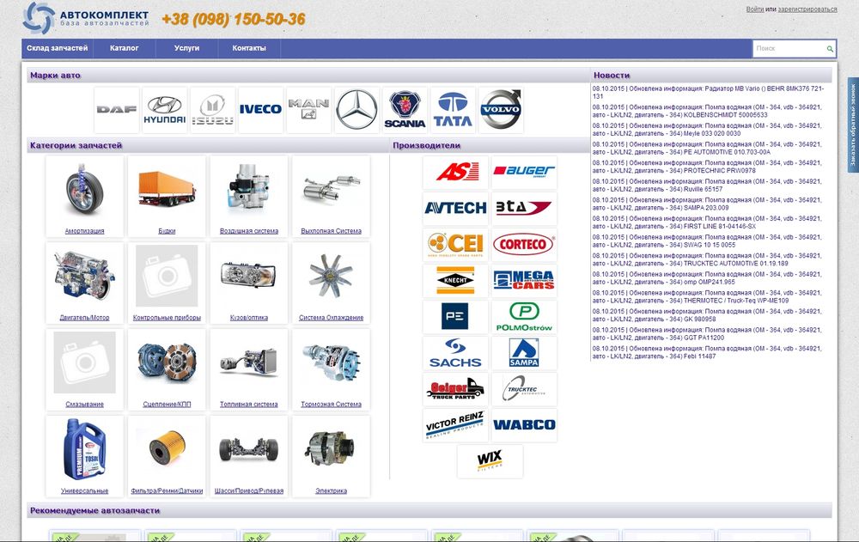Open the DAF brand logo
859x542 pixels.
point(117,110)
